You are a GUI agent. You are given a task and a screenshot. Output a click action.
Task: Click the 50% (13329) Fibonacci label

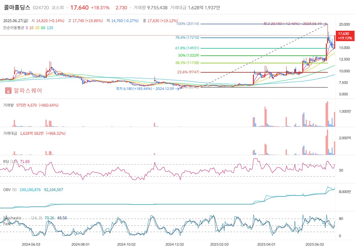point(189,55)
